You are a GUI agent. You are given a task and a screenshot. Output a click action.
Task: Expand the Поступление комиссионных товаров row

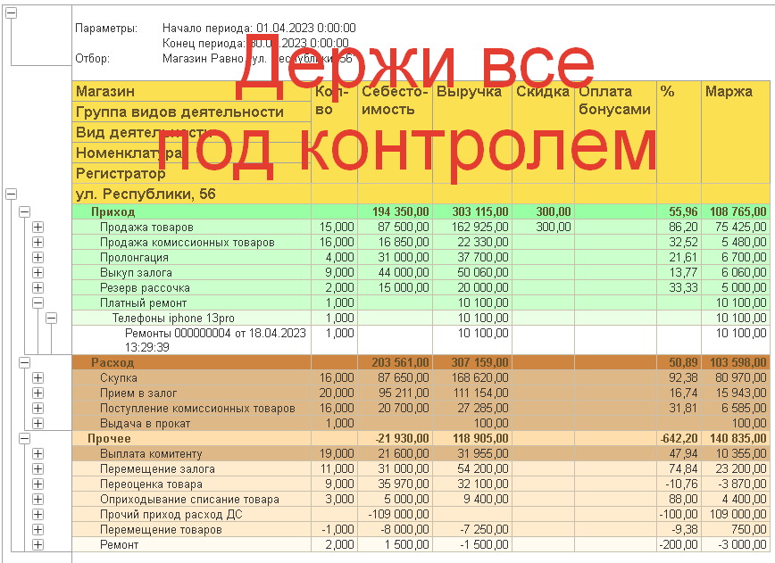[37, 408]
